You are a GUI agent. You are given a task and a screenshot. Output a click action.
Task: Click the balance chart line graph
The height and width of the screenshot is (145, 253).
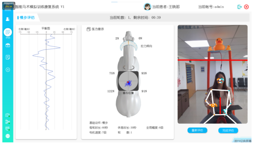46,81
